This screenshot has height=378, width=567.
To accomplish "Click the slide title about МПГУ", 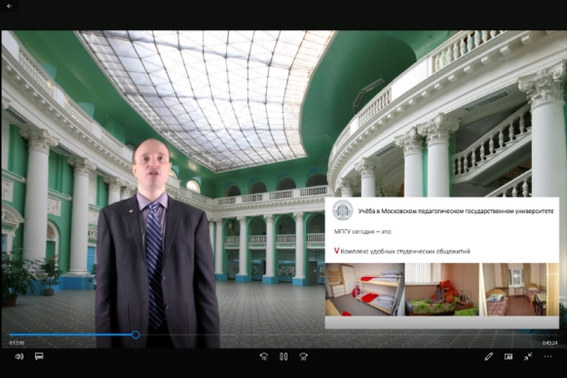I will click(x=456, y=210).
